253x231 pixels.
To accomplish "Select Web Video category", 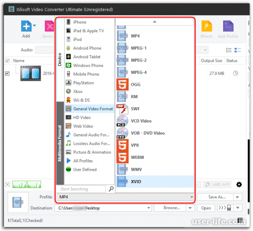I will click(90, 126).
